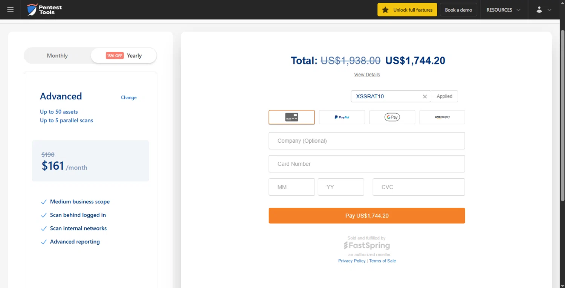Open the hamburger navigation menu
This screenshot has height=288, width=565.
pos(10,10)
